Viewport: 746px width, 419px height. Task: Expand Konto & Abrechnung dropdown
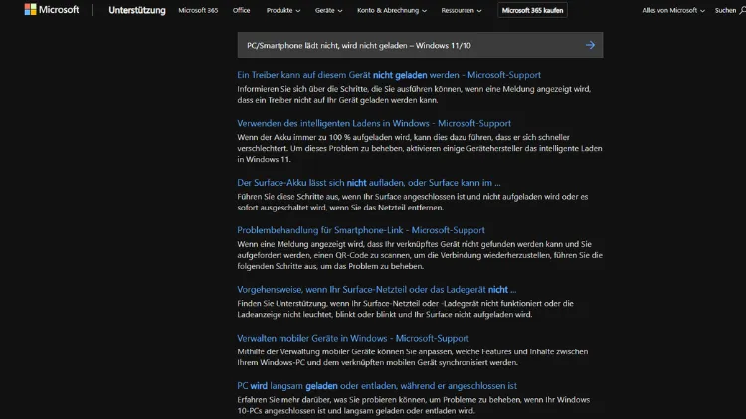coord(392,10)
